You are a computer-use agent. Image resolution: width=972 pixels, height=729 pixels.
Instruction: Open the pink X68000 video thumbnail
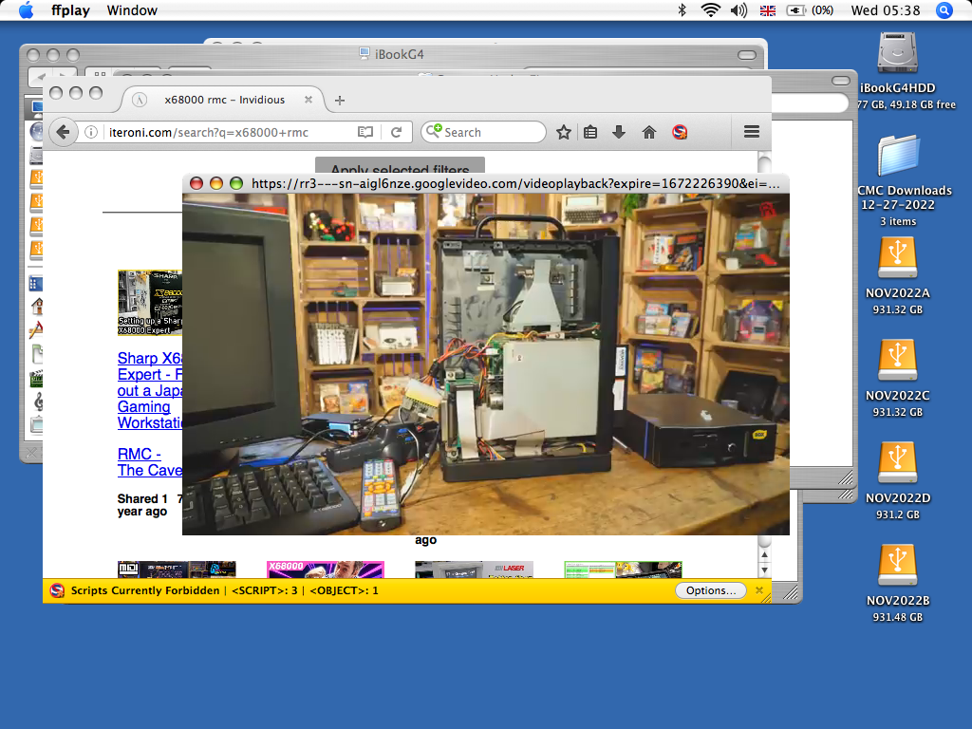(326, 570)
